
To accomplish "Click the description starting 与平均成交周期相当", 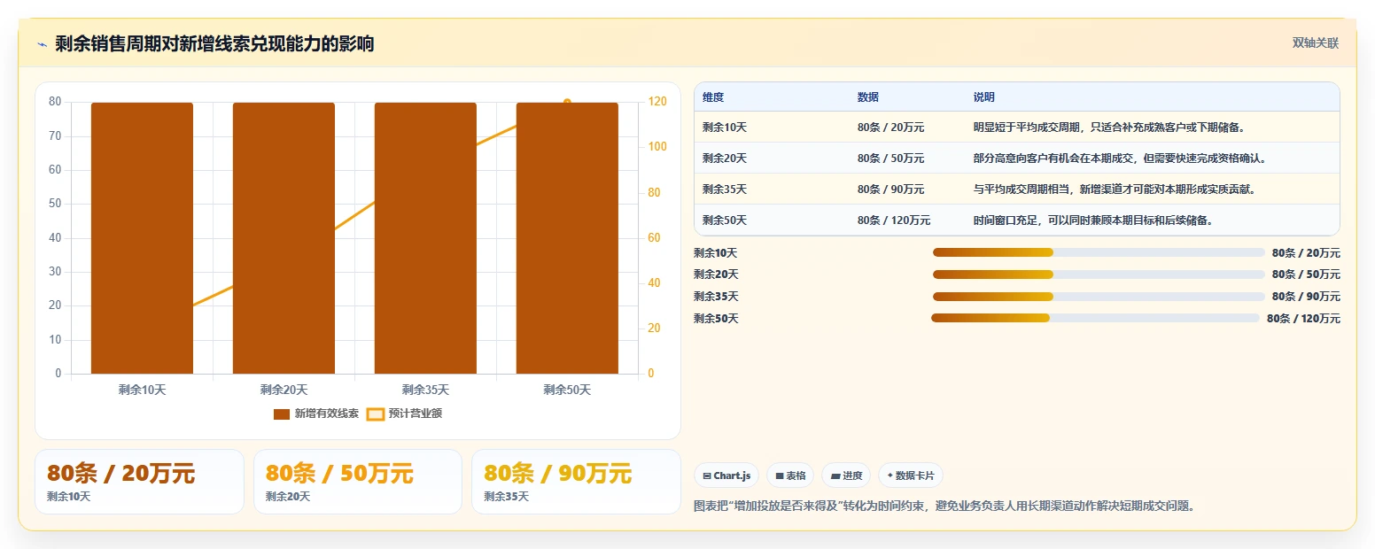I will [1115, 189].
